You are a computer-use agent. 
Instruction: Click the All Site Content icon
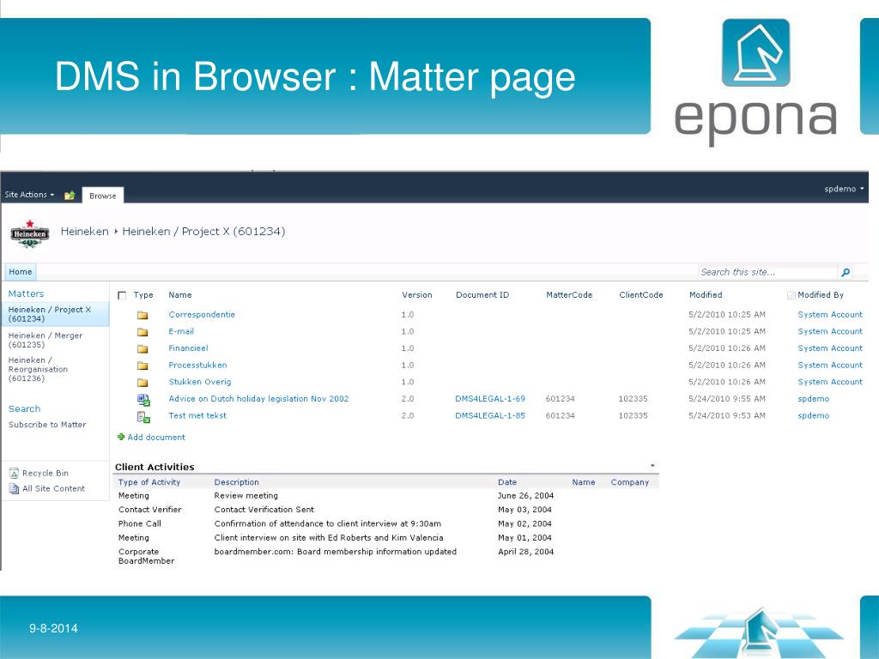coord(14,488)
